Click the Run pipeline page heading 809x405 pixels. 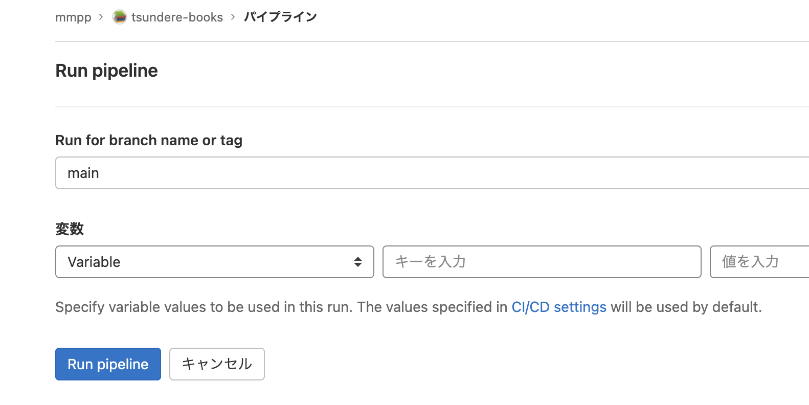tap(106, 71)
